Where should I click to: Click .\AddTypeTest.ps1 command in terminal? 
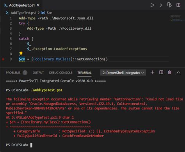point(46,90)
